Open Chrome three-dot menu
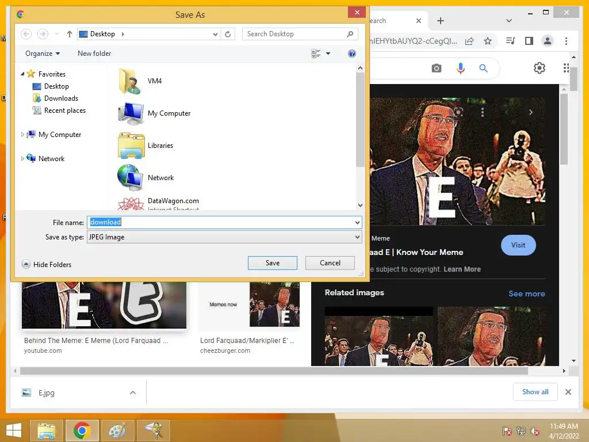 (567, 41)
